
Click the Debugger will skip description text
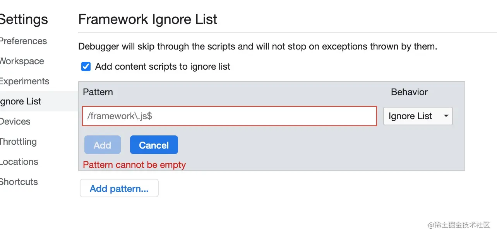257,47
